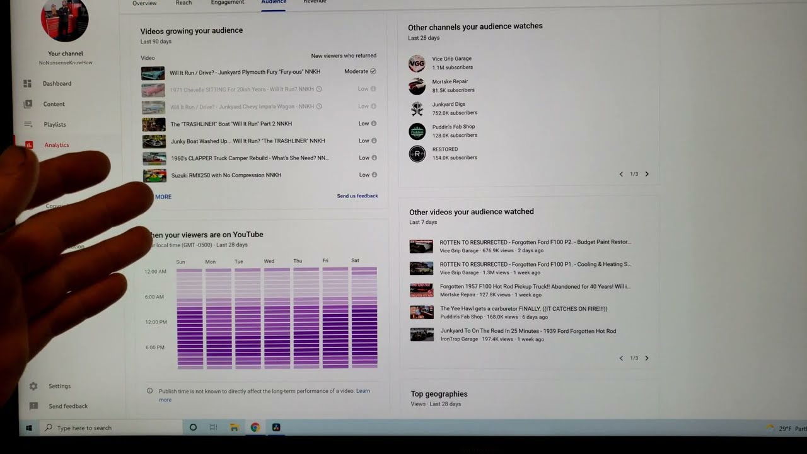The width and height of the screenshot is (807, 454).
Task: Click info icon beside Publish time note
Action: point(149,391)
